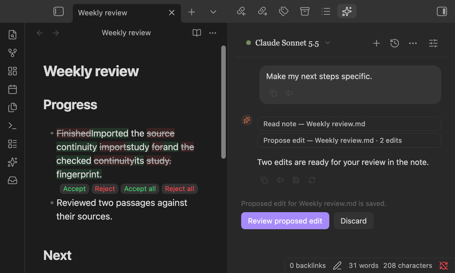Click the 'Reviewed two passages' bullet text
455x273 pixels.
click(x=122, y=210)
